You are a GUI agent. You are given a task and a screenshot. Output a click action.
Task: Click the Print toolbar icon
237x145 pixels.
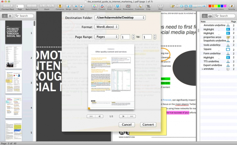[x=160, y=6]
